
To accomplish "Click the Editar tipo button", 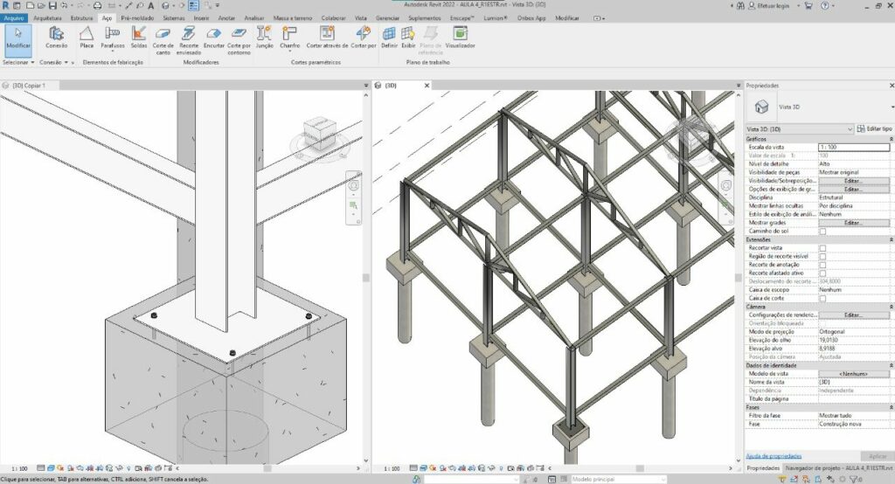I will (875, 129).
